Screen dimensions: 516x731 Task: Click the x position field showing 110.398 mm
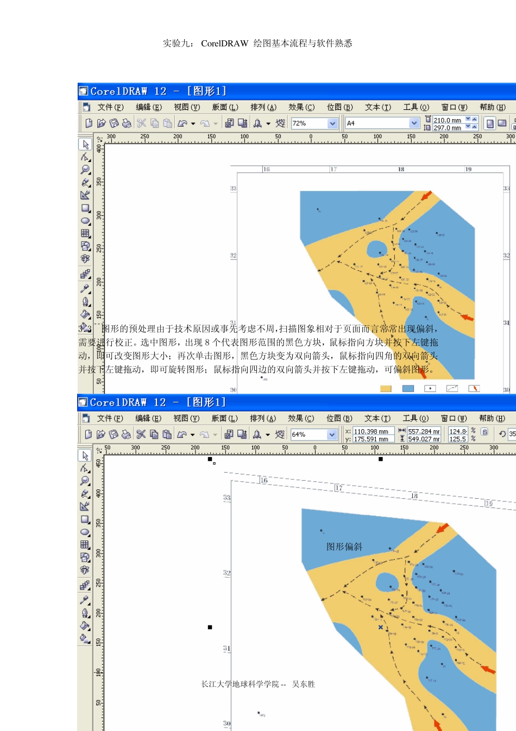[x=374, y=431]
